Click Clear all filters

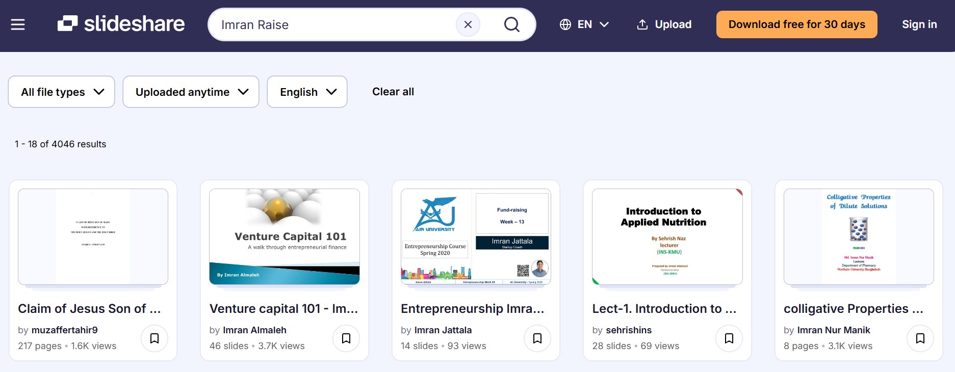(393, 92)
